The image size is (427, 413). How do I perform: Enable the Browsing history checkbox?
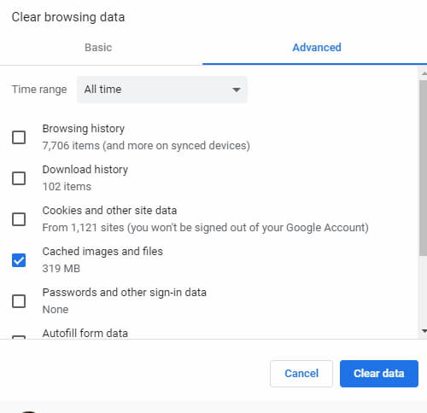click(19, 137)
